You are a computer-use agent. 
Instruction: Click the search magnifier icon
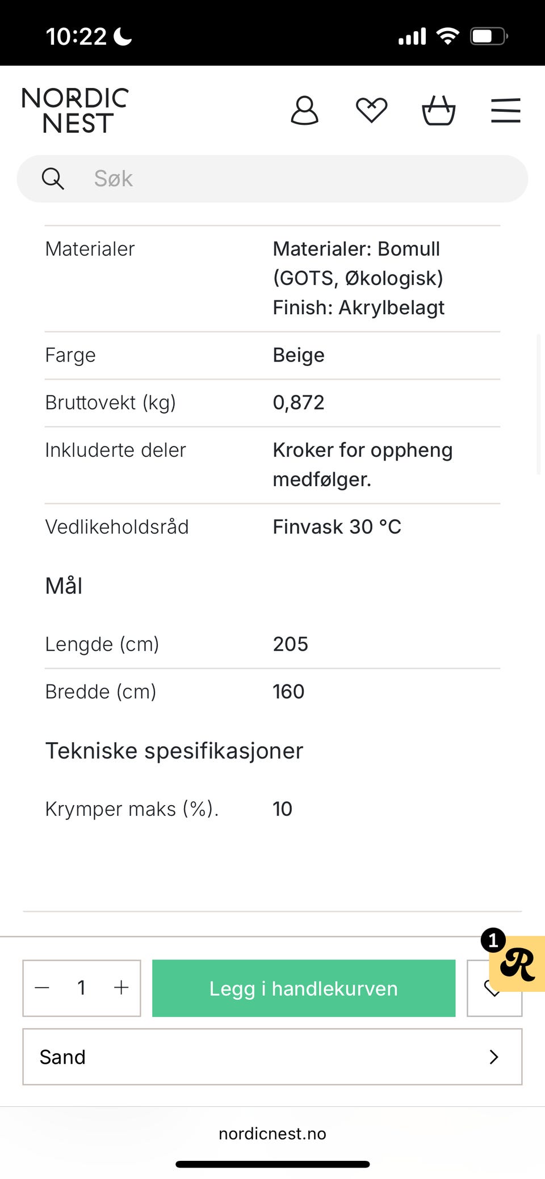pos(53,179)
